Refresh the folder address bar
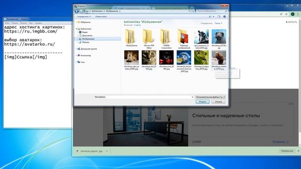Screen dimensions: 301x169 (x=193, y=11)
